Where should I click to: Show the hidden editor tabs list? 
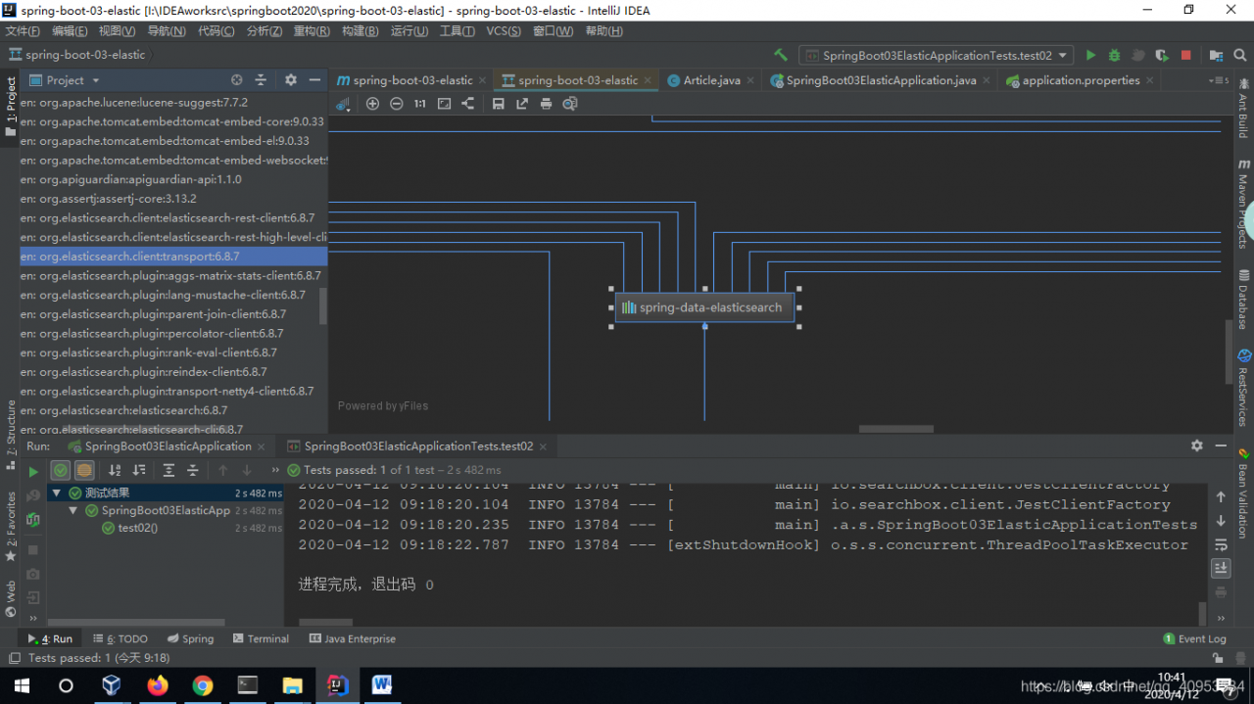click(x=1220, y=80)
